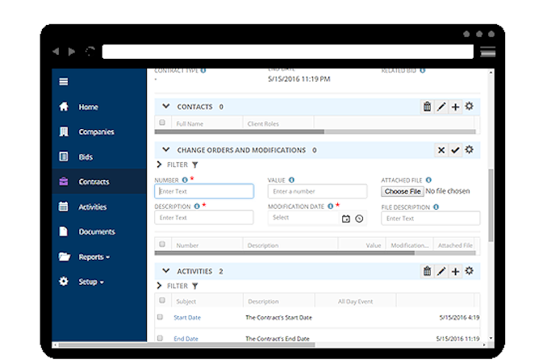Click the Value number field

317,191
